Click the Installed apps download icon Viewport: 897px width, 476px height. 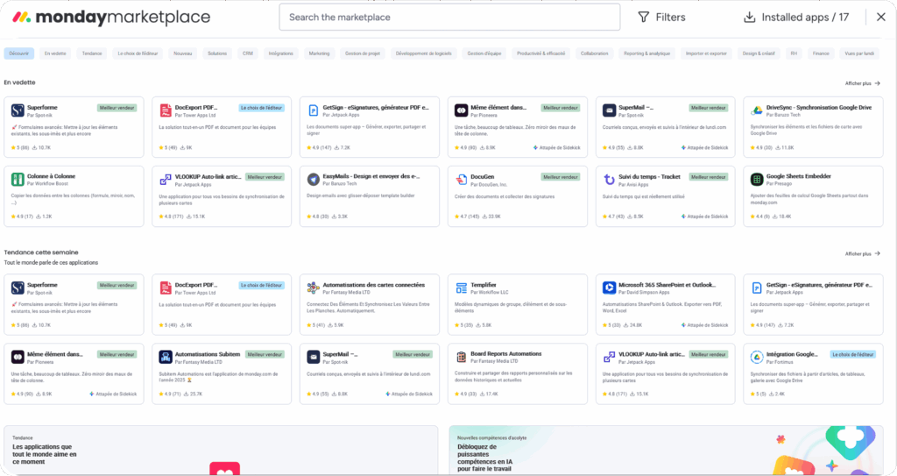point(750,18)
